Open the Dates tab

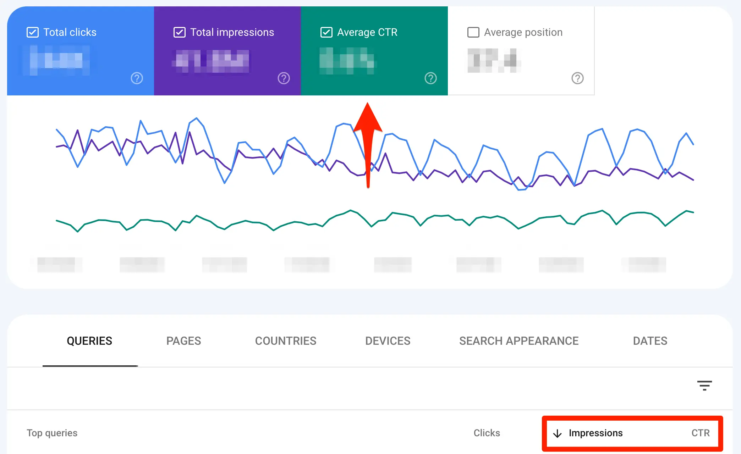[x=650, y=341]
